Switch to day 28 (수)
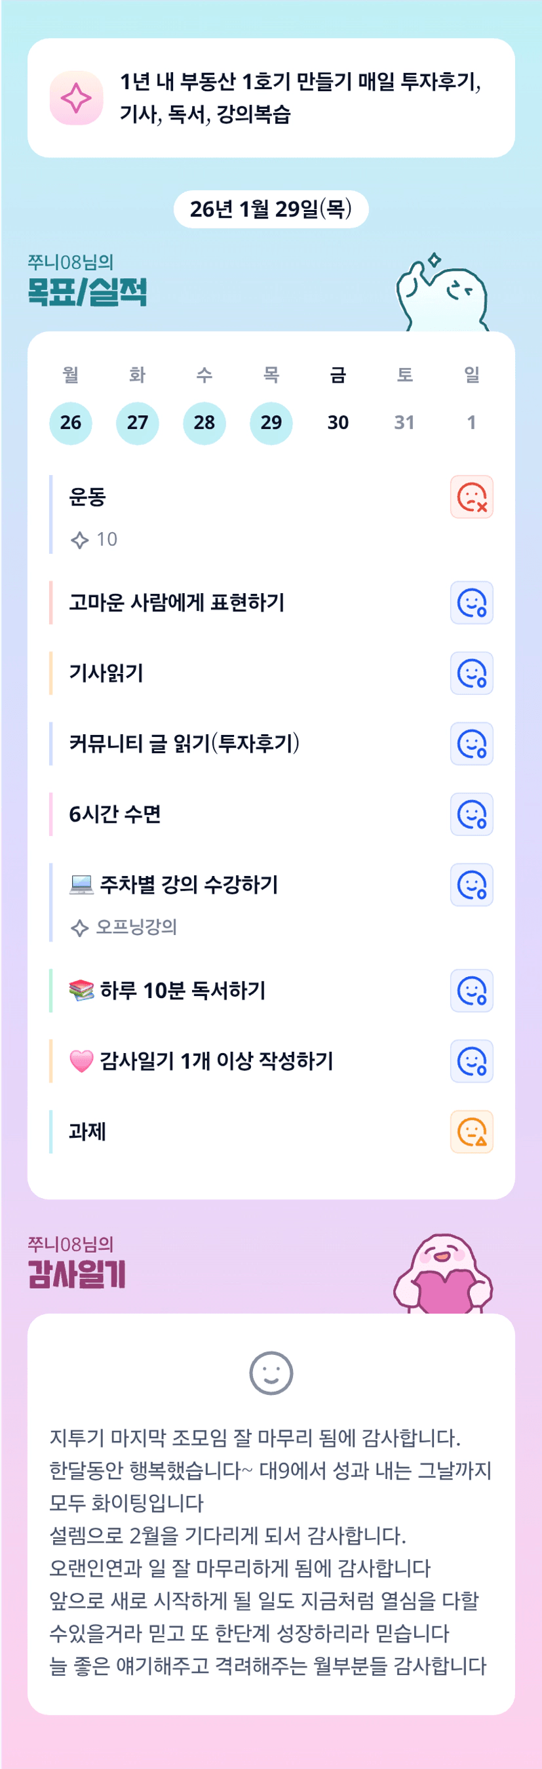 [204, 423]
